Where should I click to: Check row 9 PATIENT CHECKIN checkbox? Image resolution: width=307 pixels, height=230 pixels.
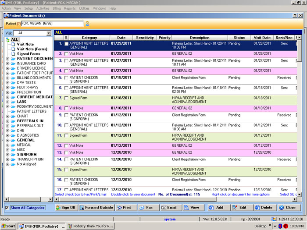tap(66, 115)
